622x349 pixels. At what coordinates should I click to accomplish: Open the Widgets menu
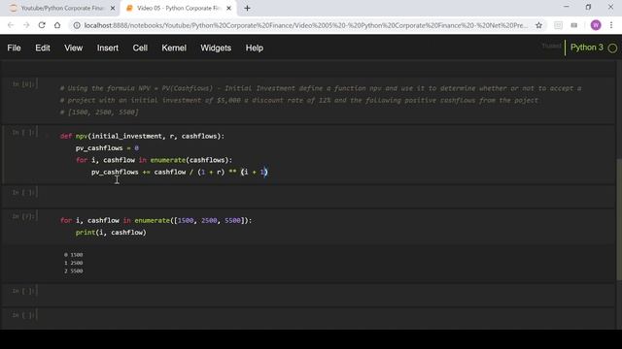tap(216, 48)
